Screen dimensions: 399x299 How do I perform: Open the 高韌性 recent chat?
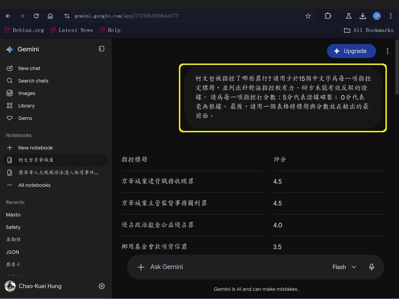point(13,239)
